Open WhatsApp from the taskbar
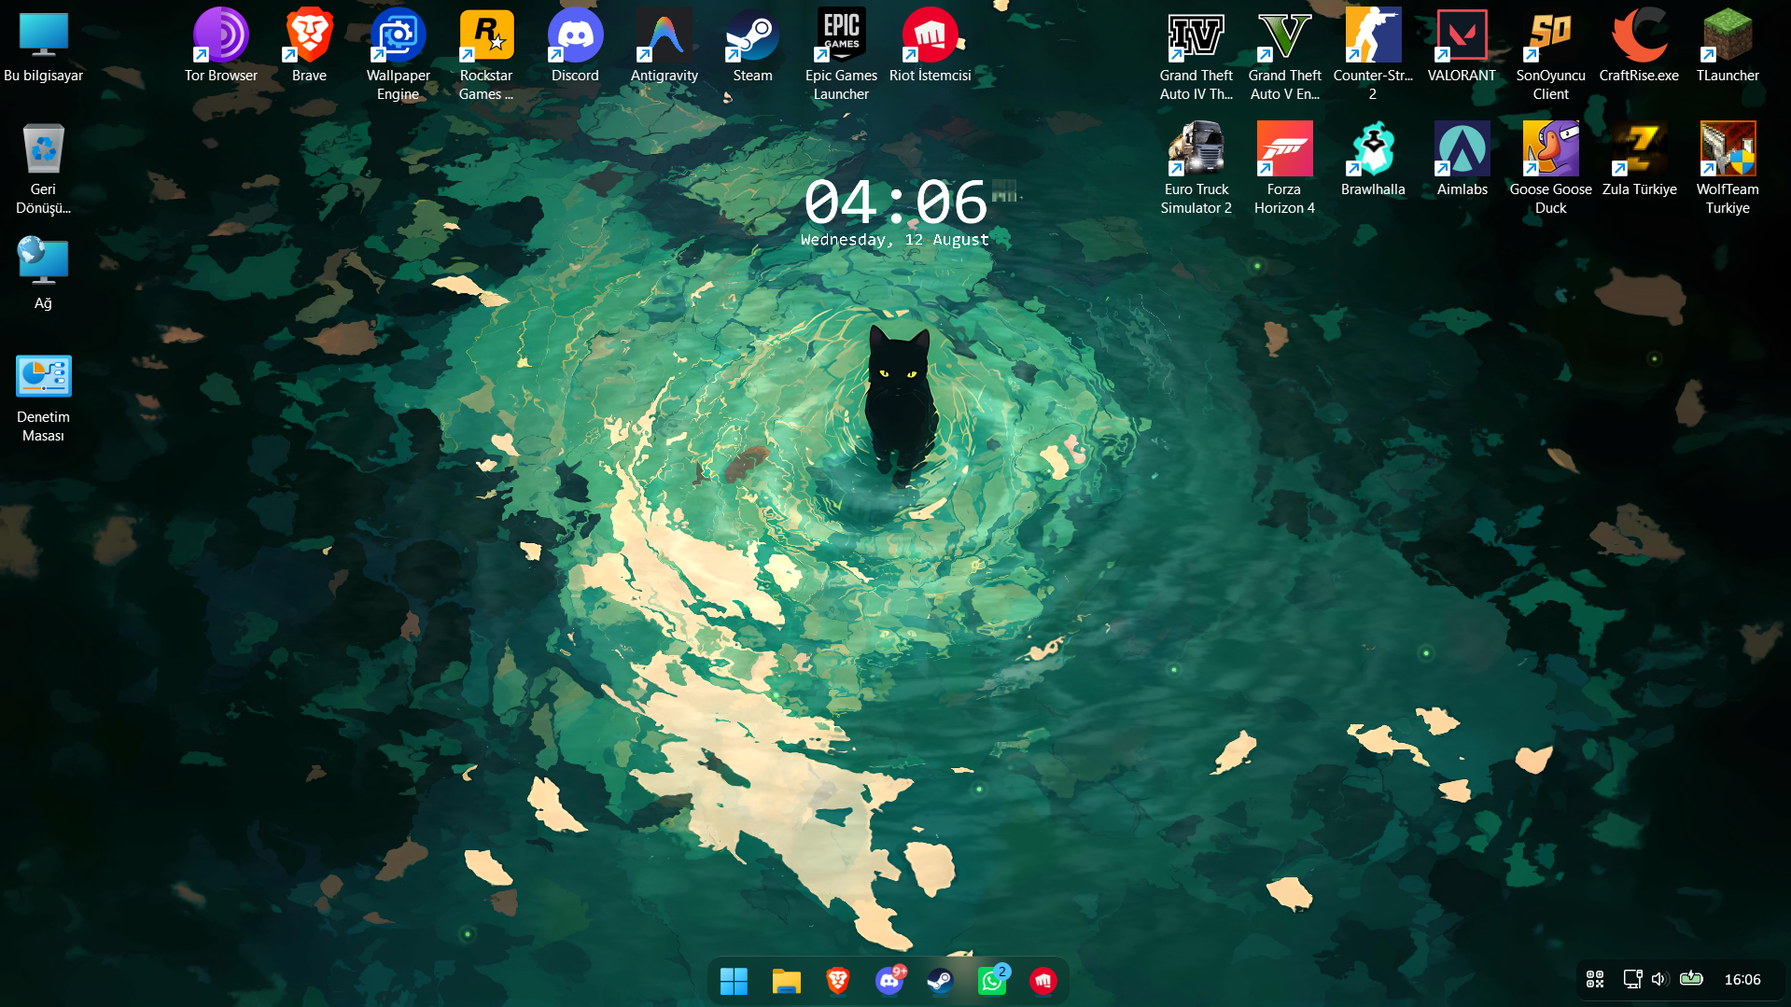Screen dimensions: 1791x1007 click(992, 981)
